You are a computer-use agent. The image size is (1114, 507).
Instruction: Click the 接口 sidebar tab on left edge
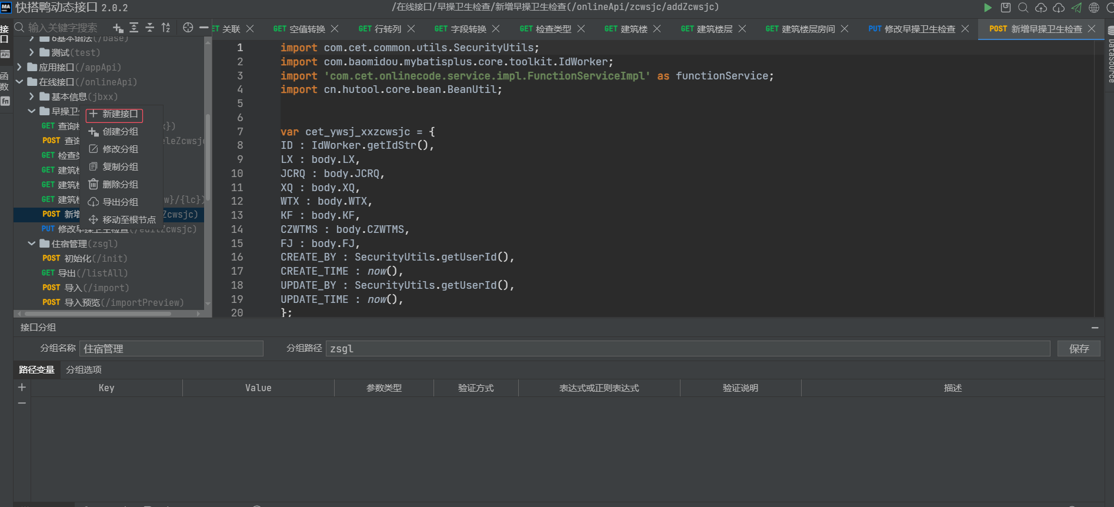(5, 34)
